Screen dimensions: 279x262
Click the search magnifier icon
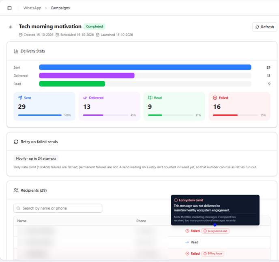[18, 208]
